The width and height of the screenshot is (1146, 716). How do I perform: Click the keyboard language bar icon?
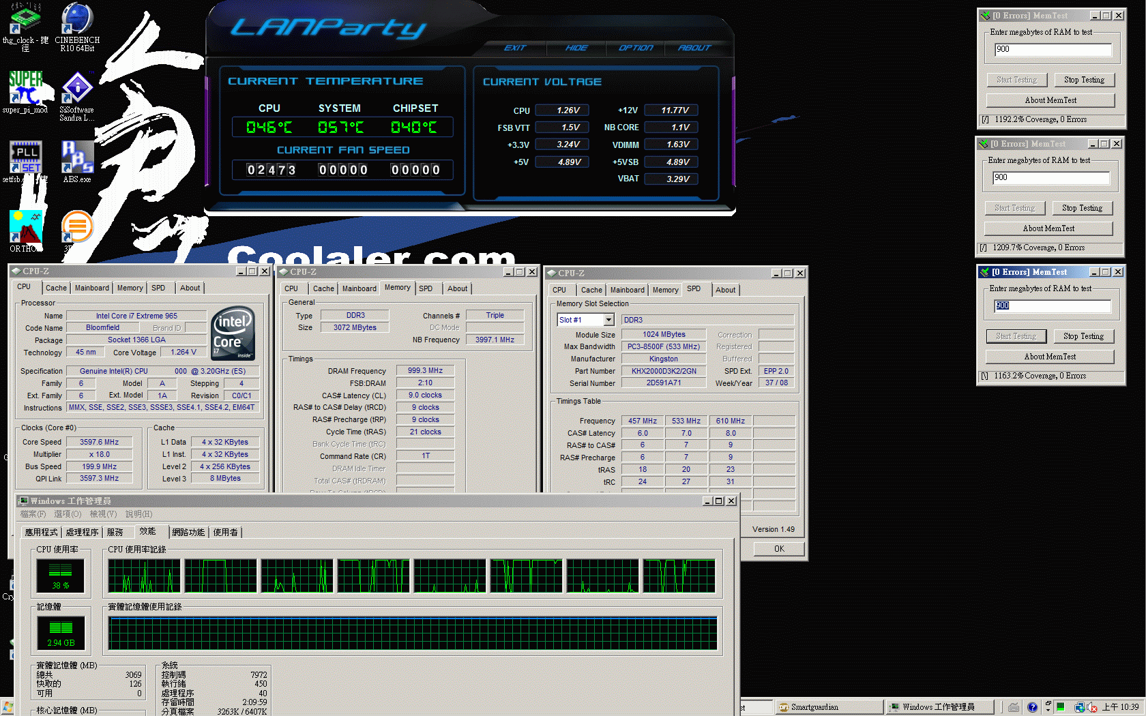tap(1014, 707)
